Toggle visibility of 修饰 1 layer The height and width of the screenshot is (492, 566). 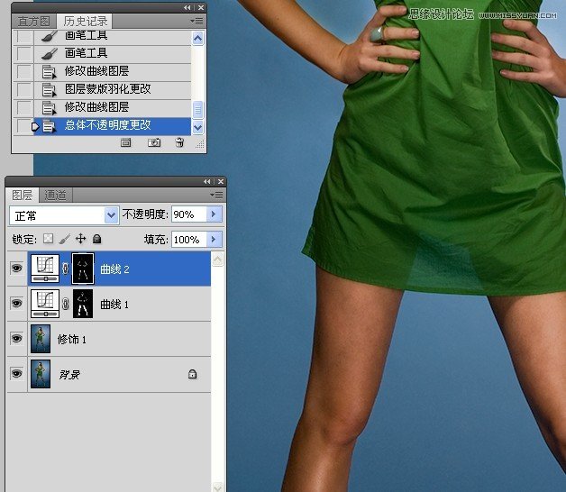[16, 339]
